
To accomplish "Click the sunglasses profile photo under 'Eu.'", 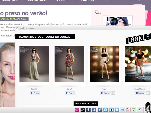I will (118, 21).
